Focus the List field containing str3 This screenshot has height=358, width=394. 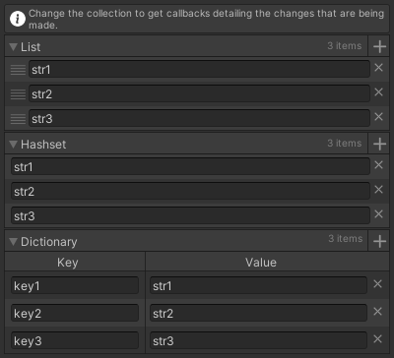(199, 118)
